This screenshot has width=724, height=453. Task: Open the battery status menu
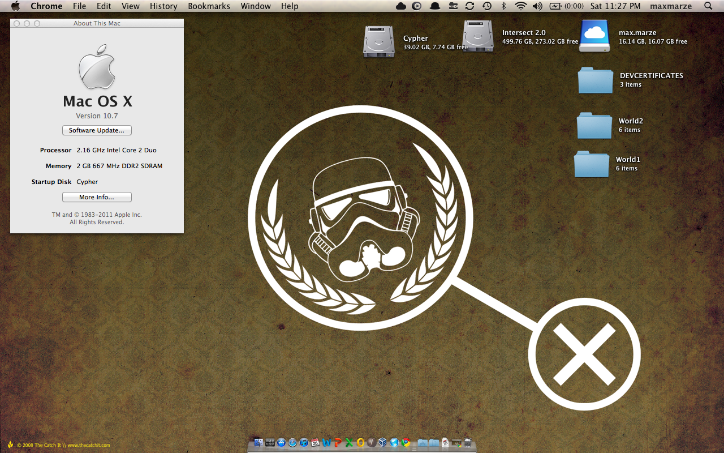click(x=566, y=6)
